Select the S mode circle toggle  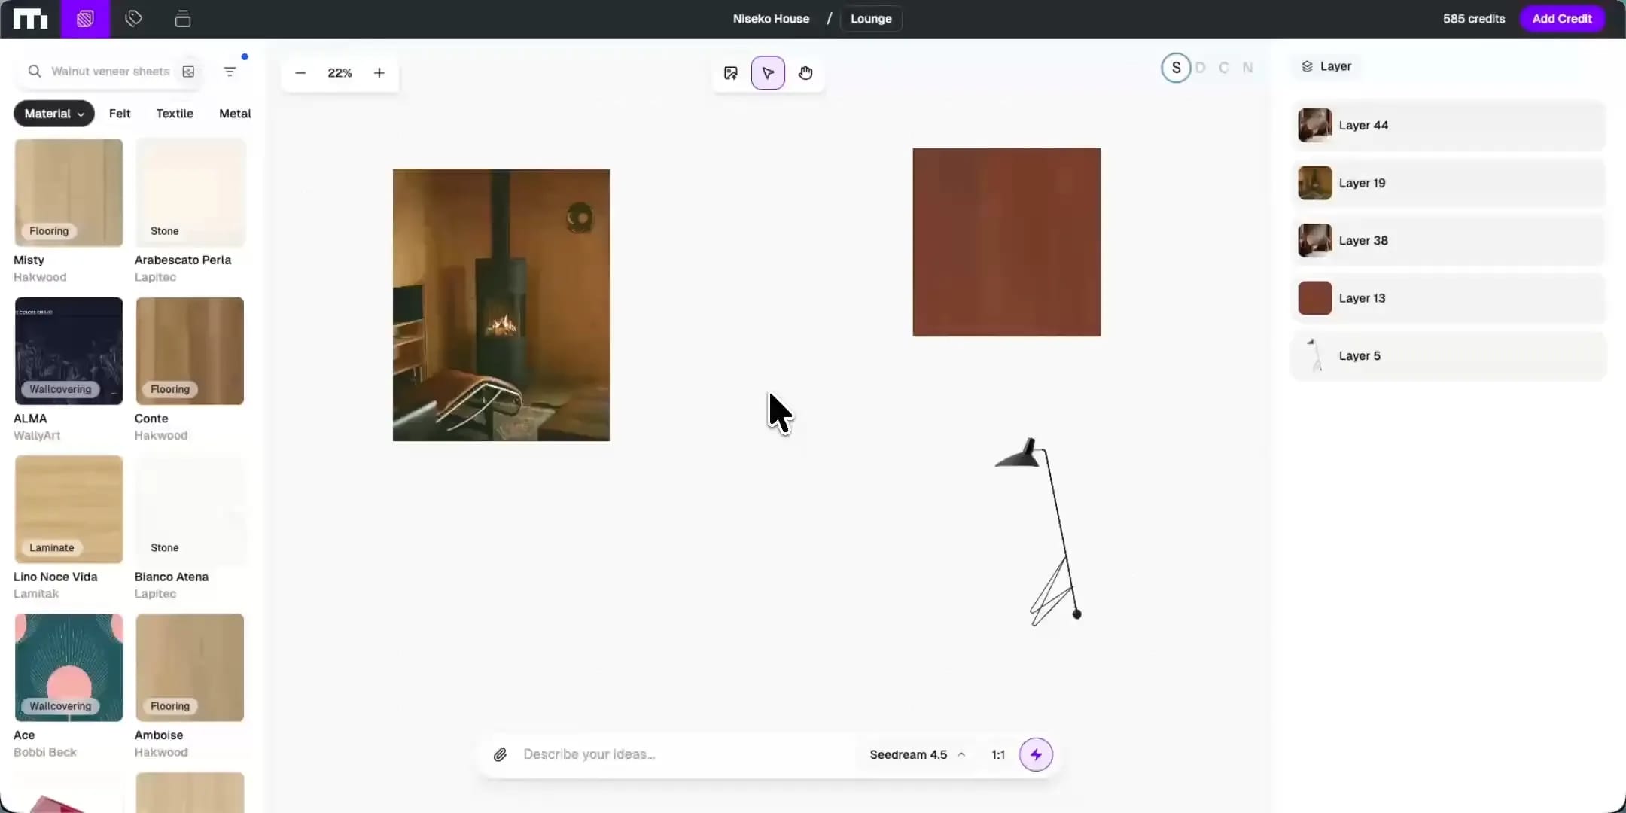coord(1176,68)
